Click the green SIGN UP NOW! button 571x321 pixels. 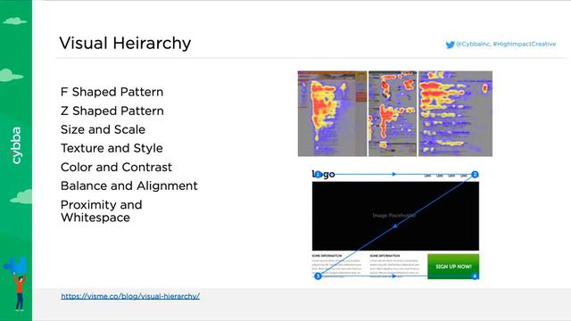[453, 267]
